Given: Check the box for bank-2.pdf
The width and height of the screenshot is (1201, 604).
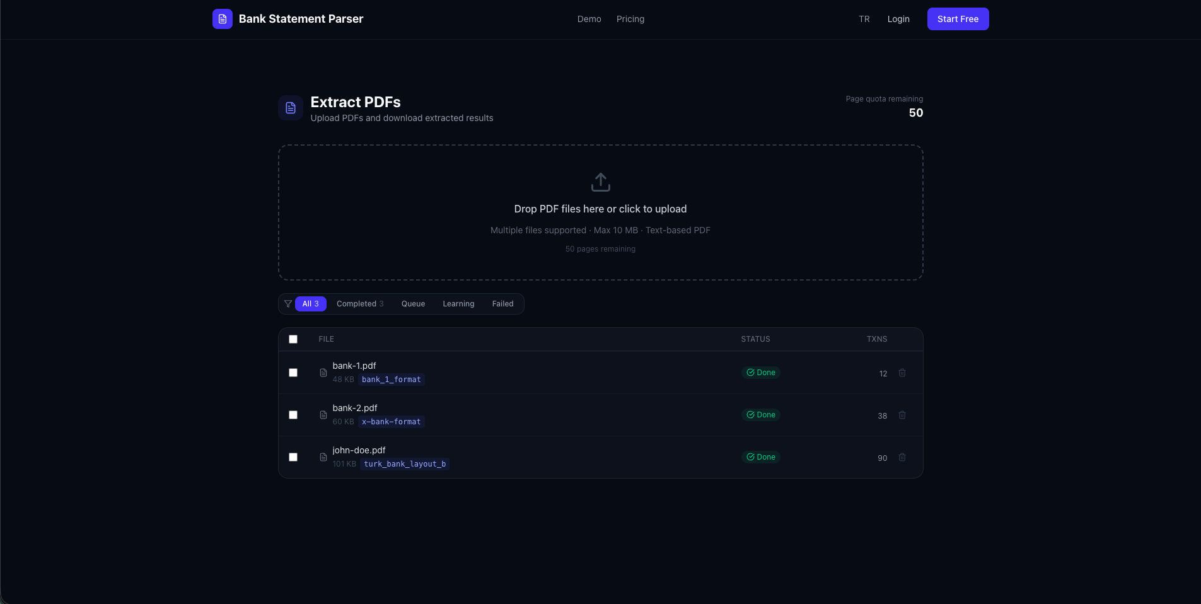Looking at the screenshot, I should pos(293,415).
